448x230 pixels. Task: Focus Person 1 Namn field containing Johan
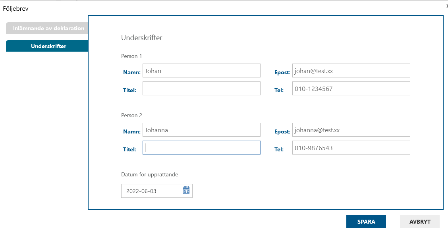point(201,71)
